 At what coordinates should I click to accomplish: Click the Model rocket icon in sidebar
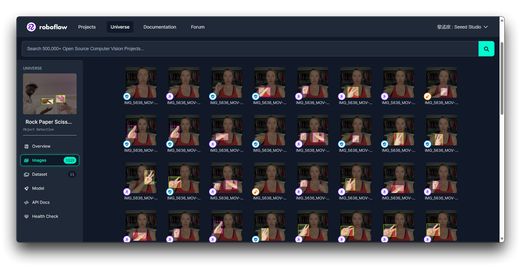click(26, 188)
